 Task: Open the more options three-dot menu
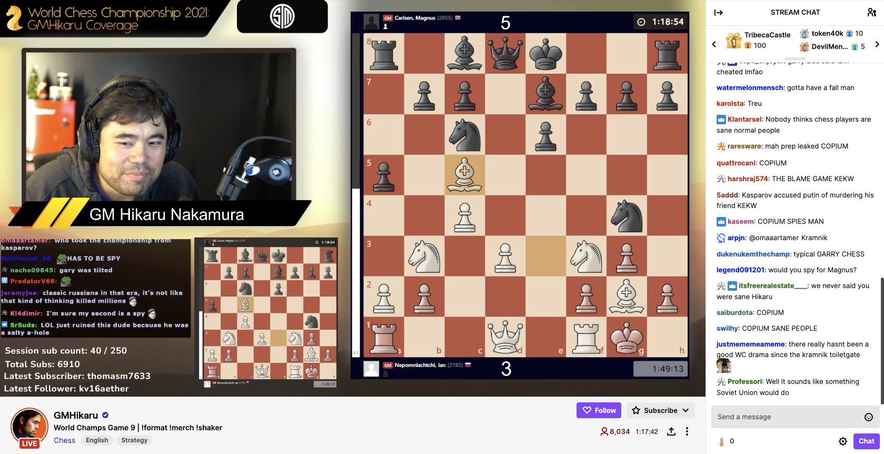(x=687, y=431)
